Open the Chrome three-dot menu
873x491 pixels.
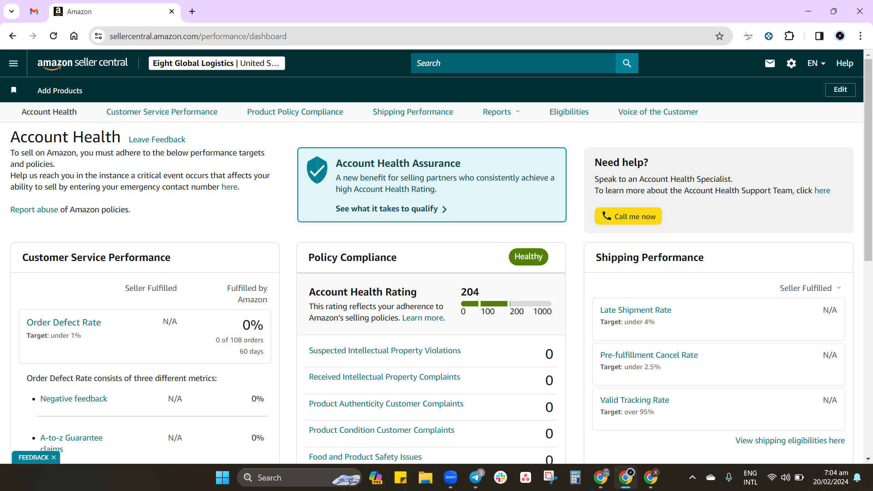860,36
